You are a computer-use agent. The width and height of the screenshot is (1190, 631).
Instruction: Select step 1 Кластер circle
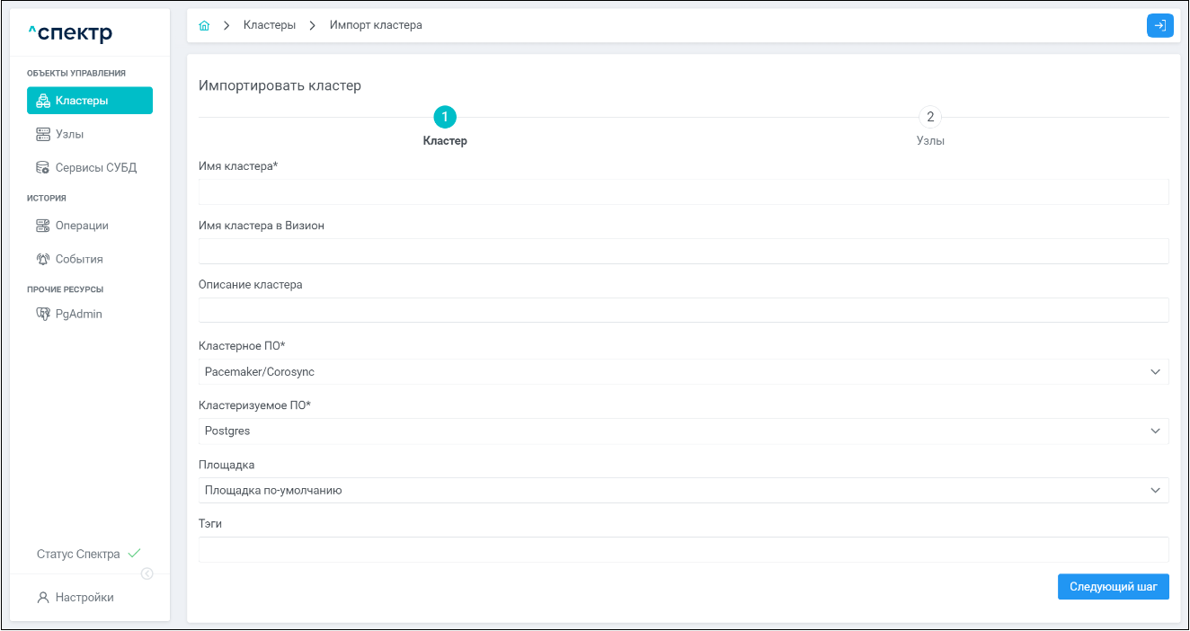pos(445,118)
